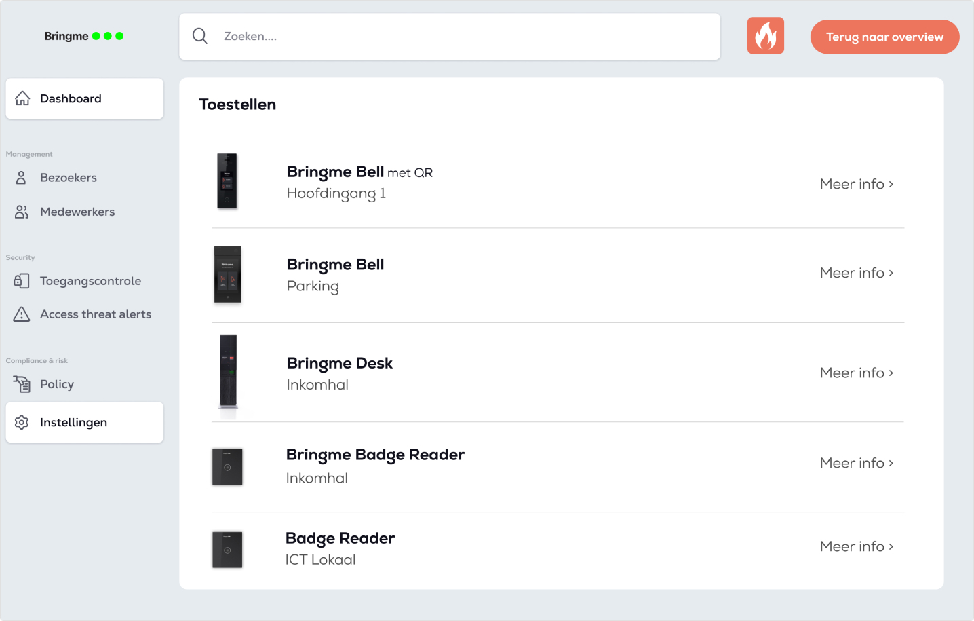The height and width of the screenshot is (621, 974).
Task: Click the 'Bringme Badge Reader' device name
Action: click(x=375, y=455)
